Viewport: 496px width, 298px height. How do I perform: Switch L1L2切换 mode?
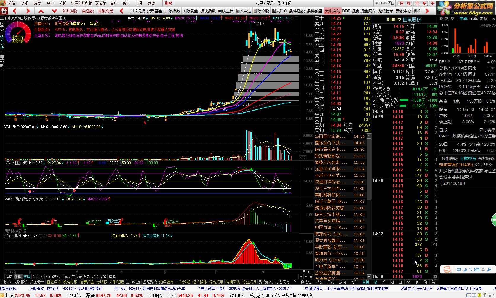137,11
